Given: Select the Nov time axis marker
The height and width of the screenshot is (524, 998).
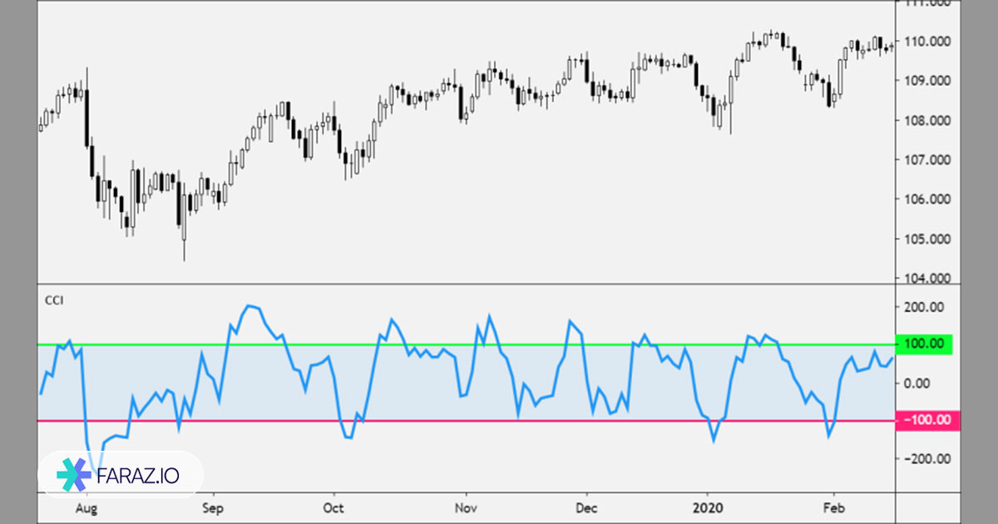Looking at the screenshot, I should 466,507.
